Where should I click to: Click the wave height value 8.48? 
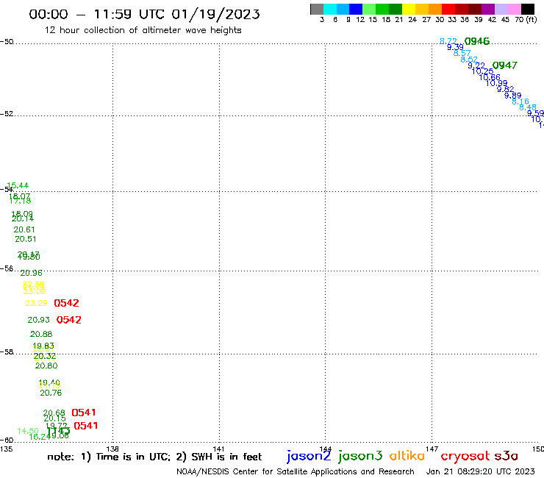click(x=528, y=107)
